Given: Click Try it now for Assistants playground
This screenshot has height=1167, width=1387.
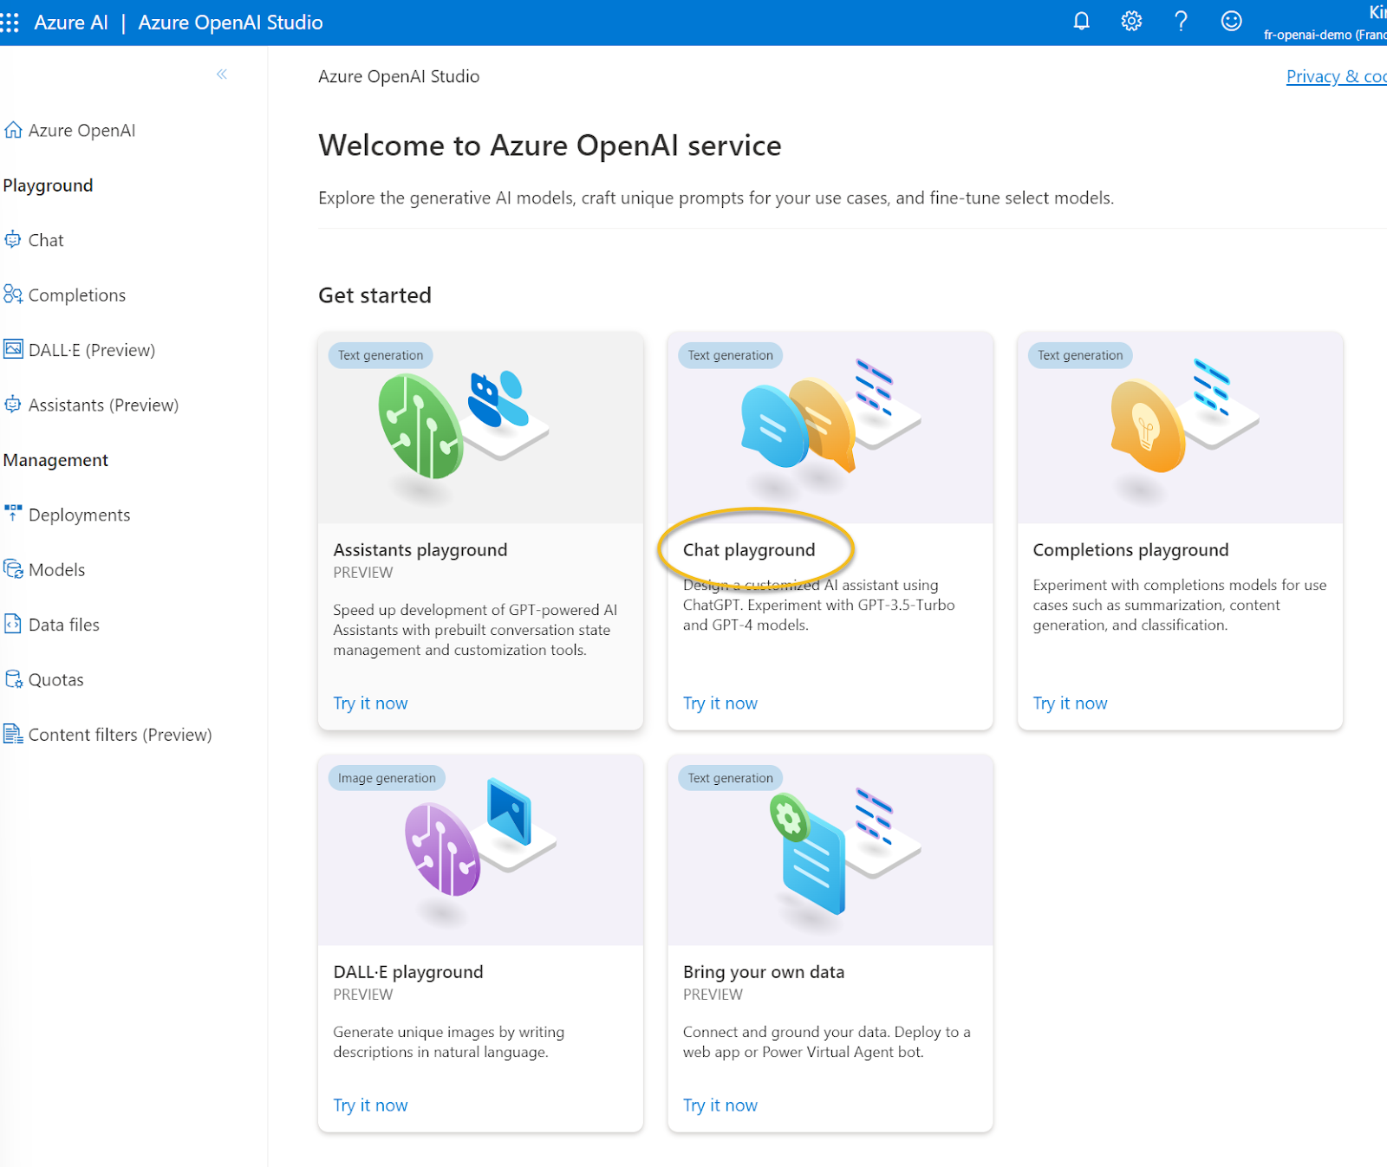Looking at the screenshot, I should pos(370,703).
